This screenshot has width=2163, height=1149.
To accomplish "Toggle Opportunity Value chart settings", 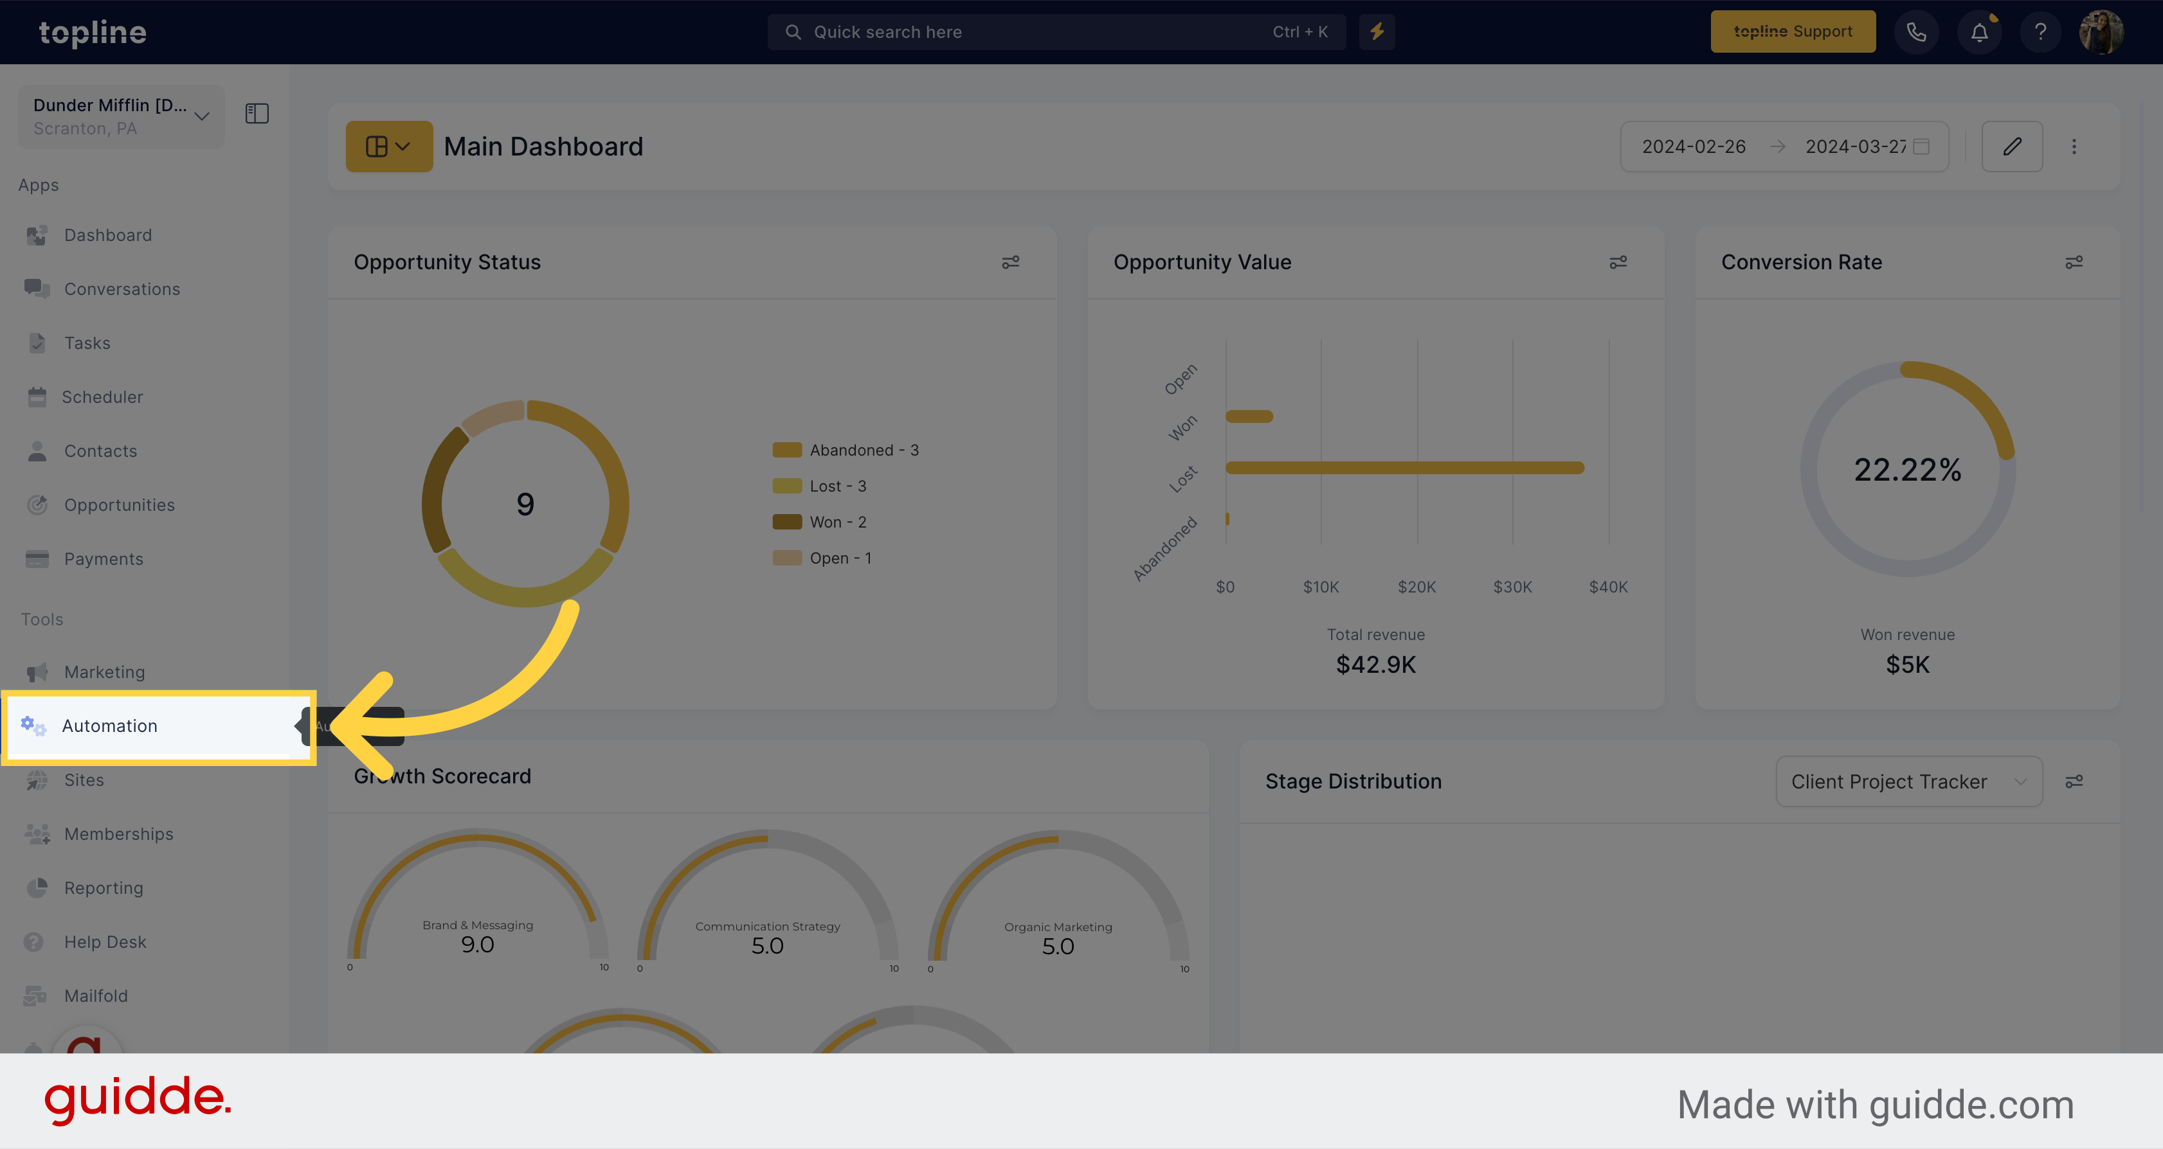I will coord(1618,262).
